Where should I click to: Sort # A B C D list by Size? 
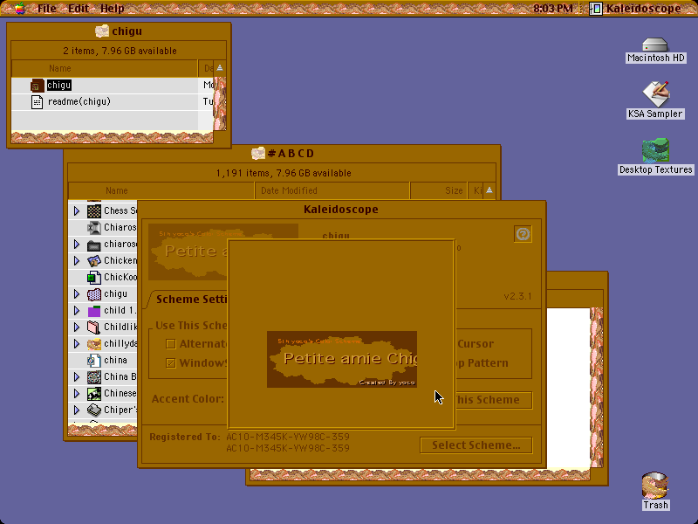point(439,190)
